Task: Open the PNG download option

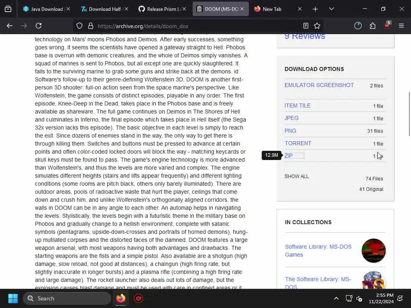Action: pyautogui.click(x=290, y=131)
